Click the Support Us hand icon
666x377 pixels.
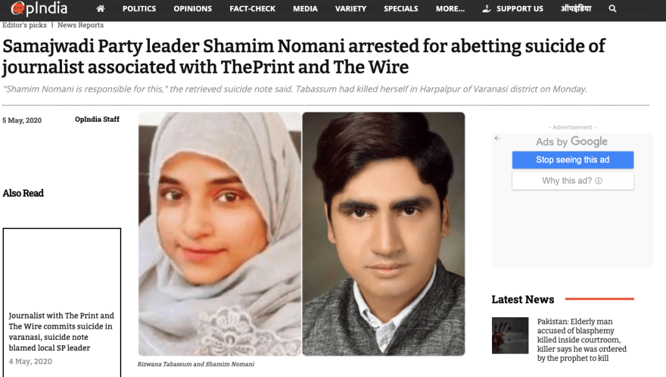point(487,8)
